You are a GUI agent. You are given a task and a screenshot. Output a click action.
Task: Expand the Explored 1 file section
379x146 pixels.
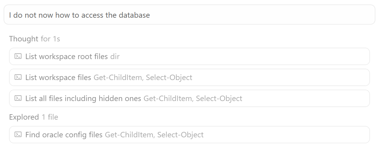[x=24, y=117]
